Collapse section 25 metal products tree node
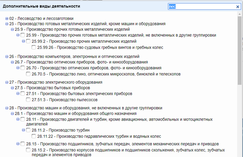The height and width of the screenshot is (157, 243). [7, 24]
